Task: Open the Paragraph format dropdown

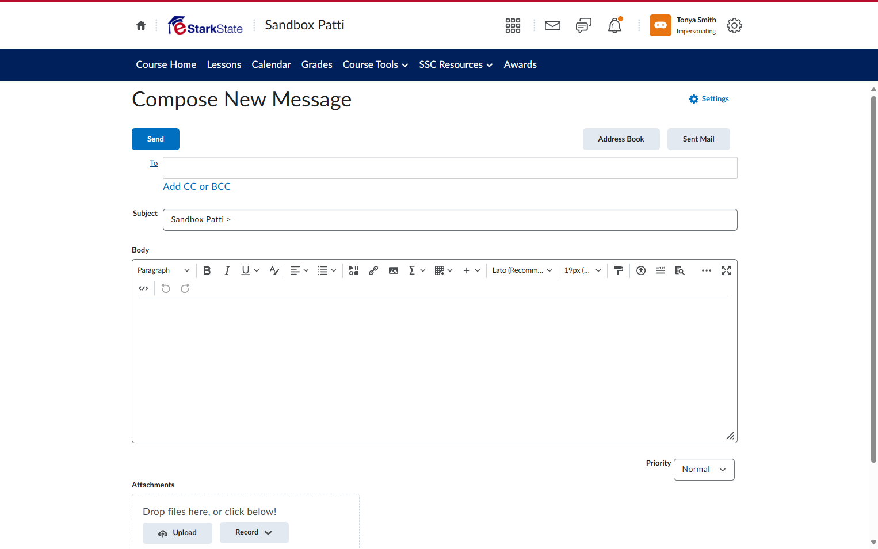Action: click(x=163, y=270)
